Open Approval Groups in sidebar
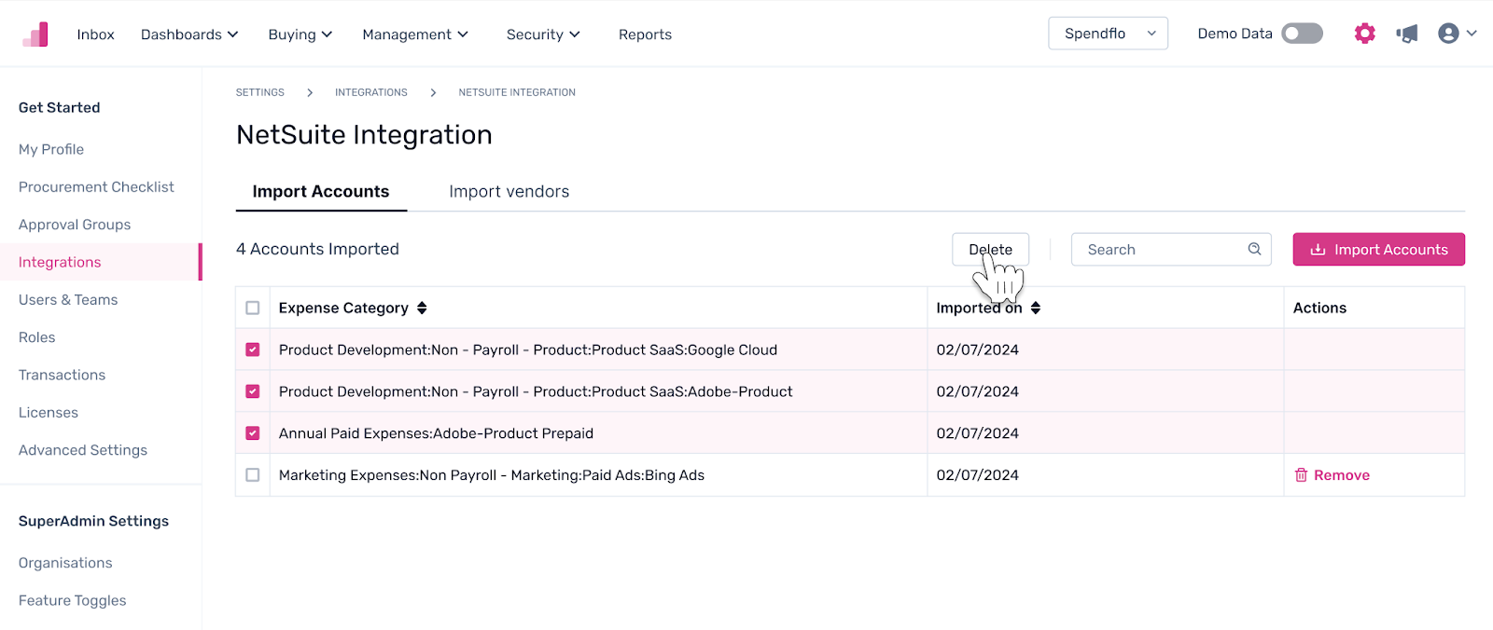 [x=75, y=225]
